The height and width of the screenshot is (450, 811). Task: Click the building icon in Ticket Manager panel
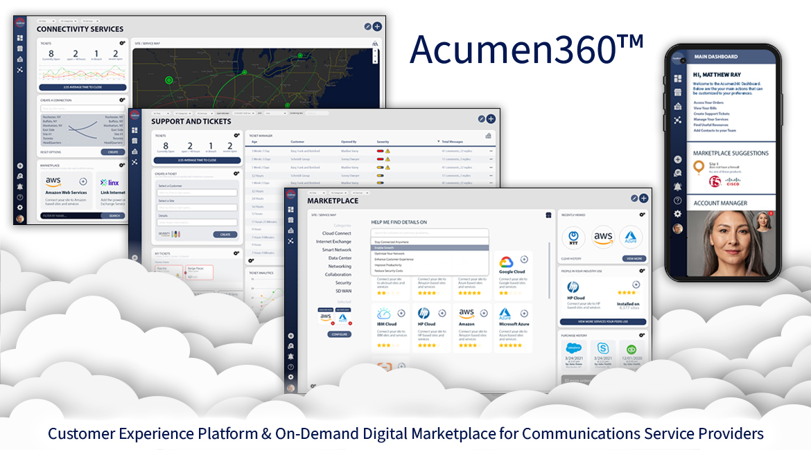coord(488,136)
